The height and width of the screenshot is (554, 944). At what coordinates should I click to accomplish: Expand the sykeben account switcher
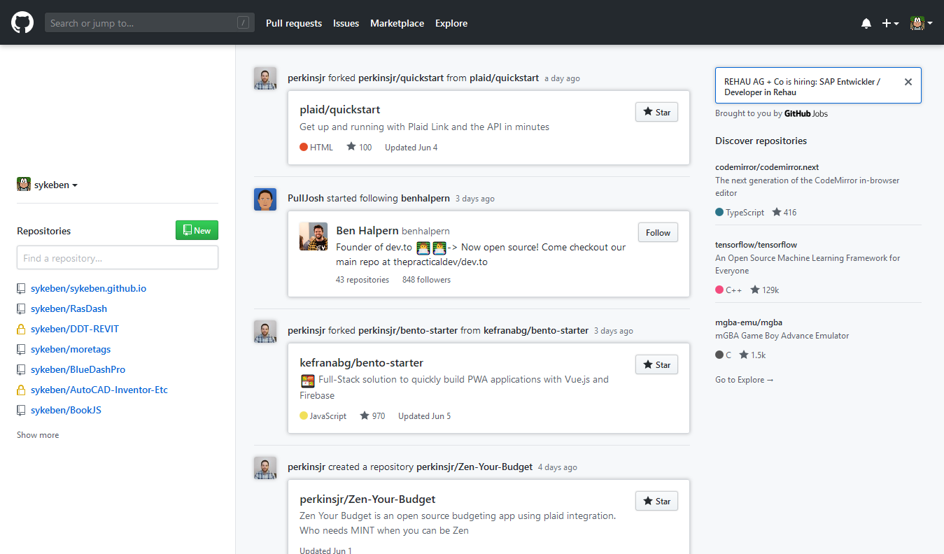(x=48, y=185)
